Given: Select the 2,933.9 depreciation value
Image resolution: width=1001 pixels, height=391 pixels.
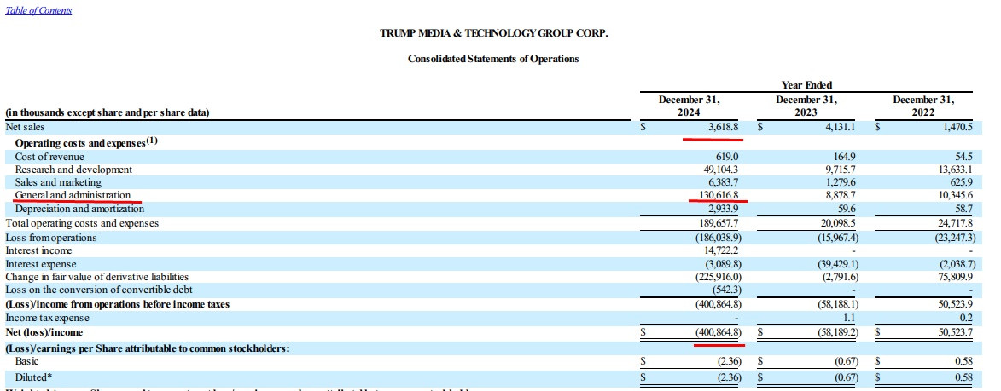Looking at the screenshot, I should [724, 209].
